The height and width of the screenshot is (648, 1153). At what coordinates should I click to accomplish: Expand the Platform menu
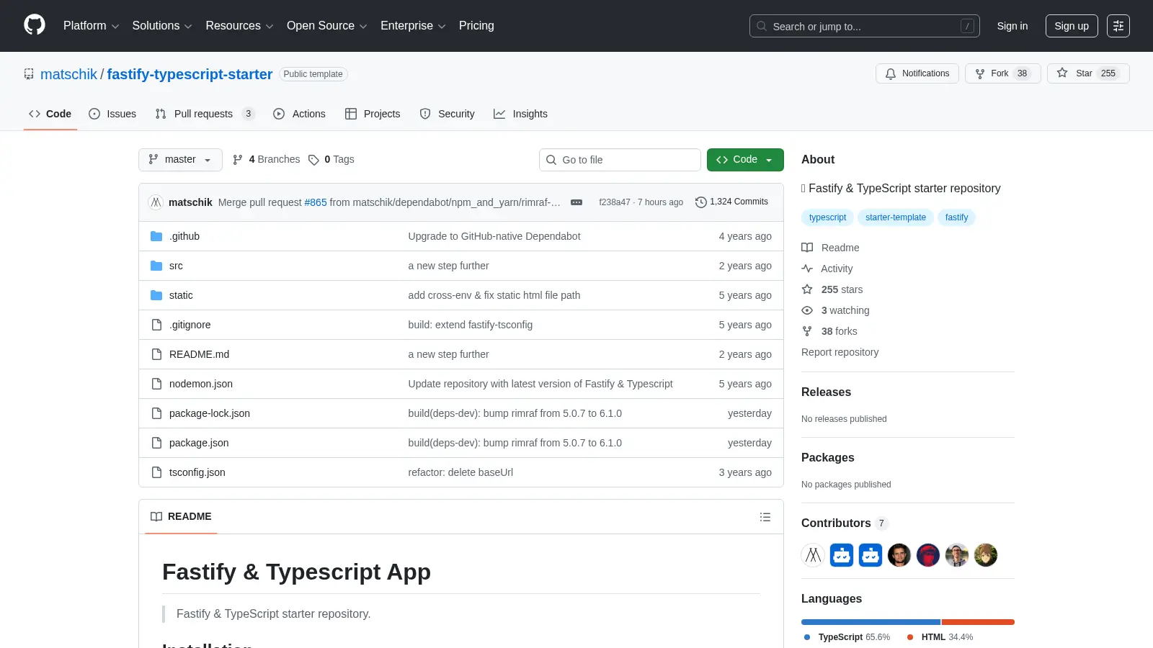(91, 26)
